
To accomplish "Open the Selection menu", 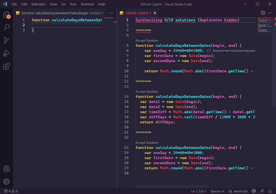I will click(38, 4).
